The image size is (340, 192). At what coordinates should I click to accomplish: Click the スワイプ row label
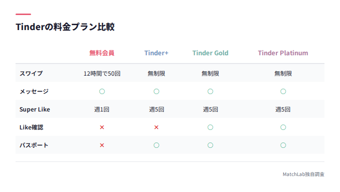pyautogui.click(x=31, y=73)
